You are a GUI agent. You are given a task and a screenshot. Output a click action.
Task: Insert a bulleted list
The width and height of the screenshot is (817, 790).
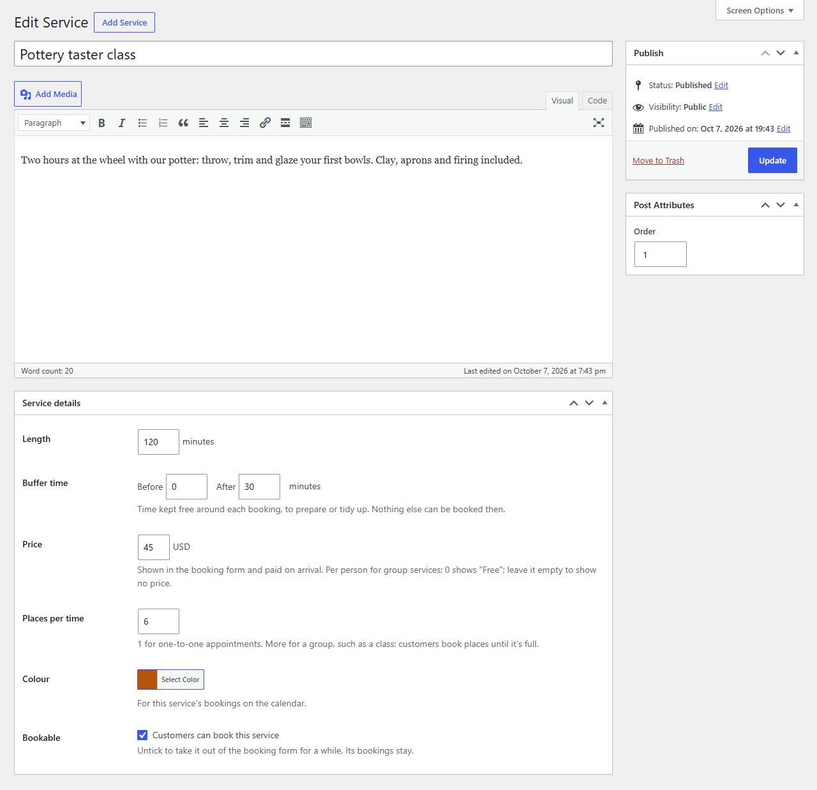tap(142, 123)
